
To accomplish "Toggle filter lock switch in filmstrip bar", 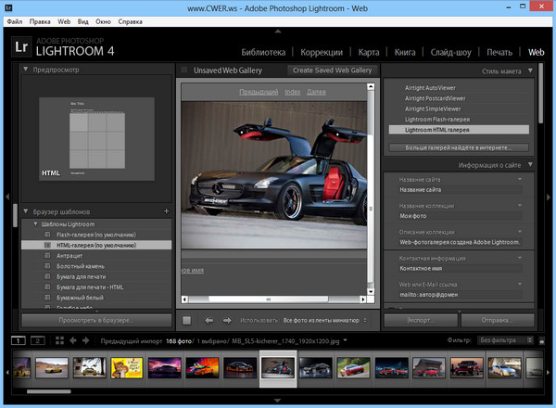I will coord(541,340).
